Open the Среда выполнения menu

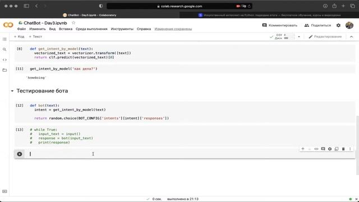tap(91, 29)
